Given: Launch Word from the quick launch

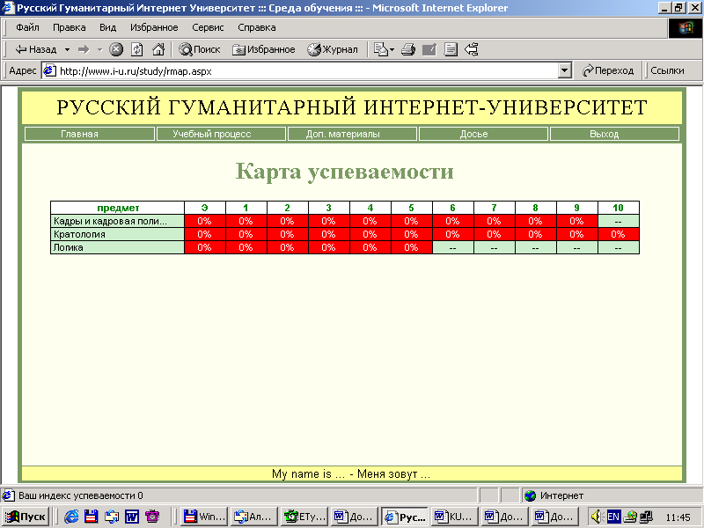Looking at the screenshot, I should click(x=131, y=517).
